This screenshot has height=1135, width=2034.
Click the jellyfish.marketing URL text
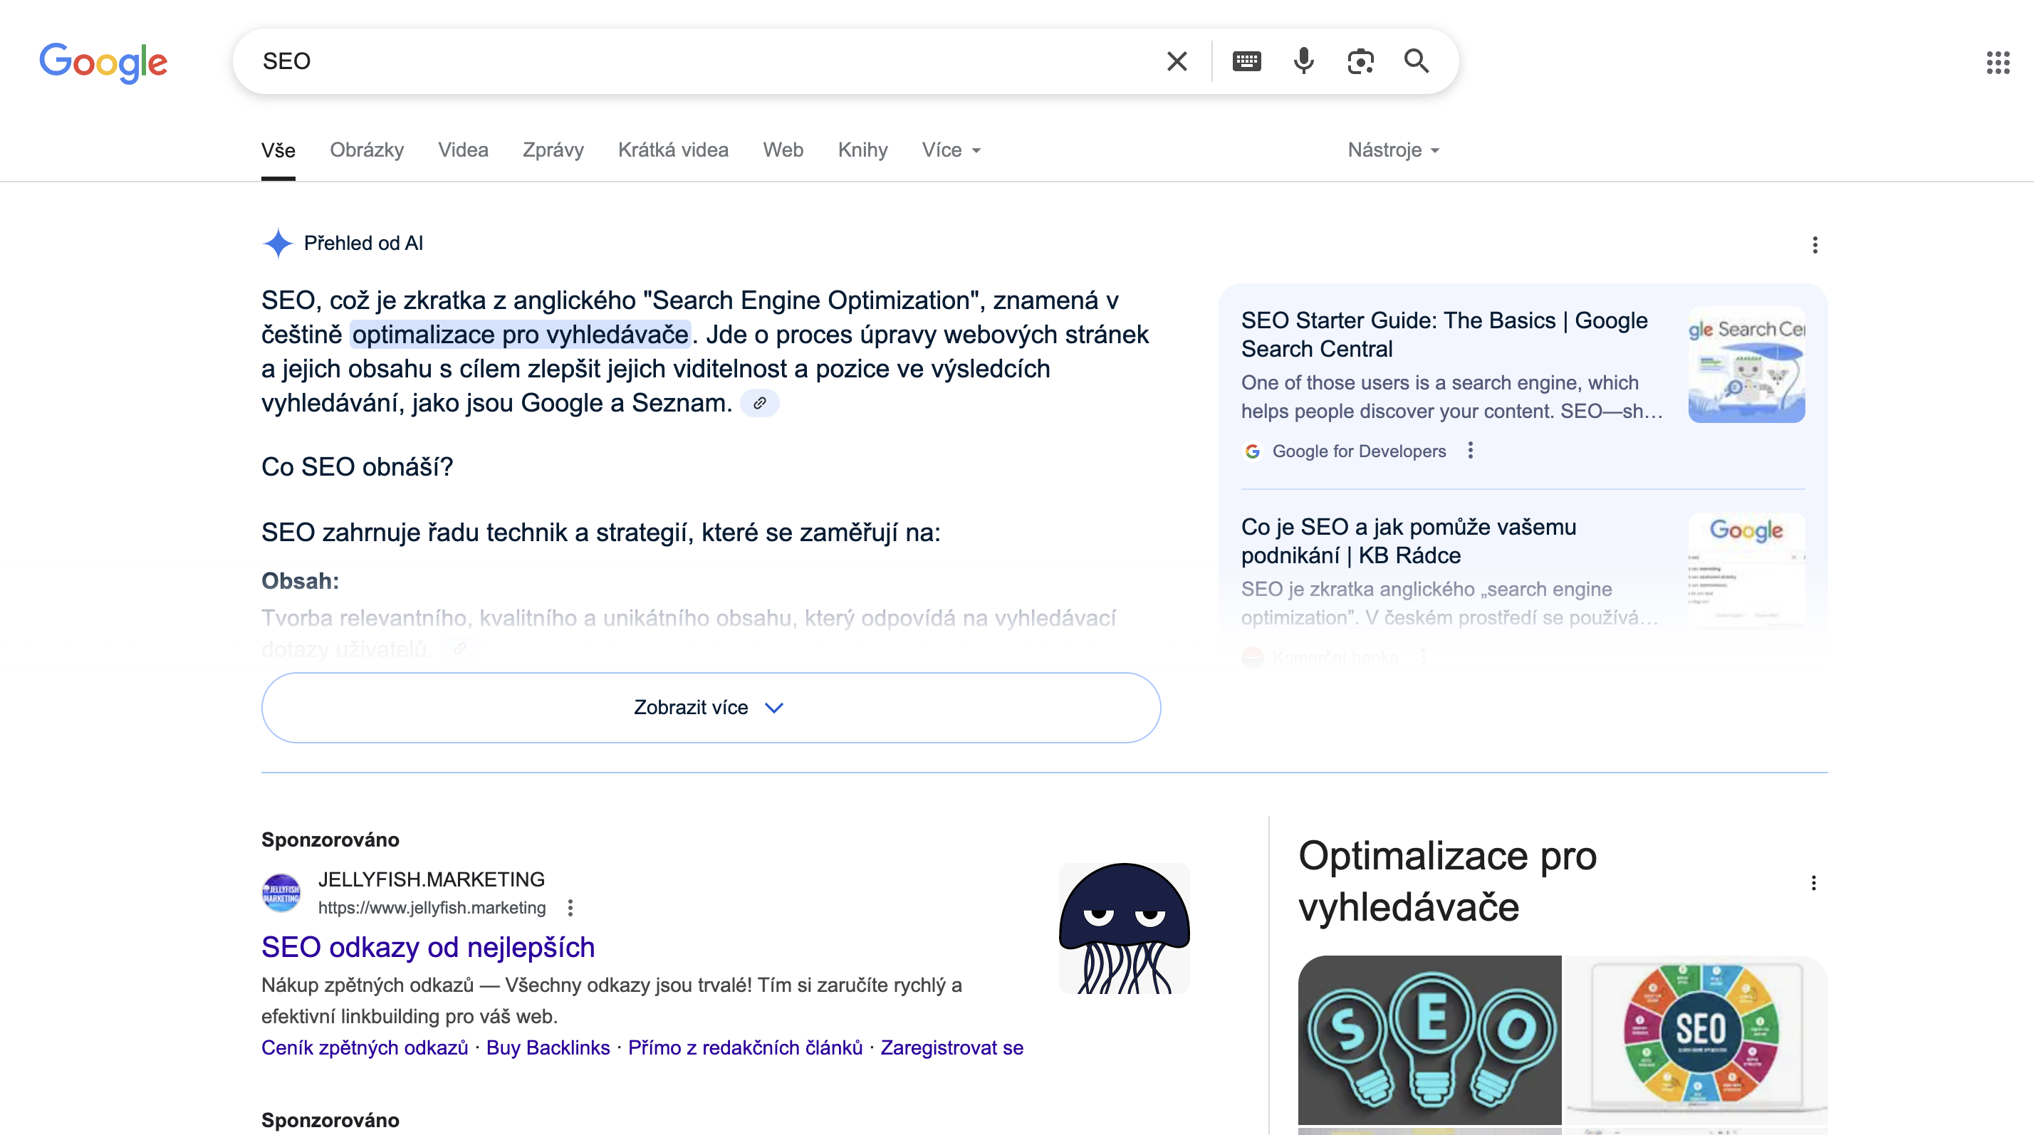(432, 908)
